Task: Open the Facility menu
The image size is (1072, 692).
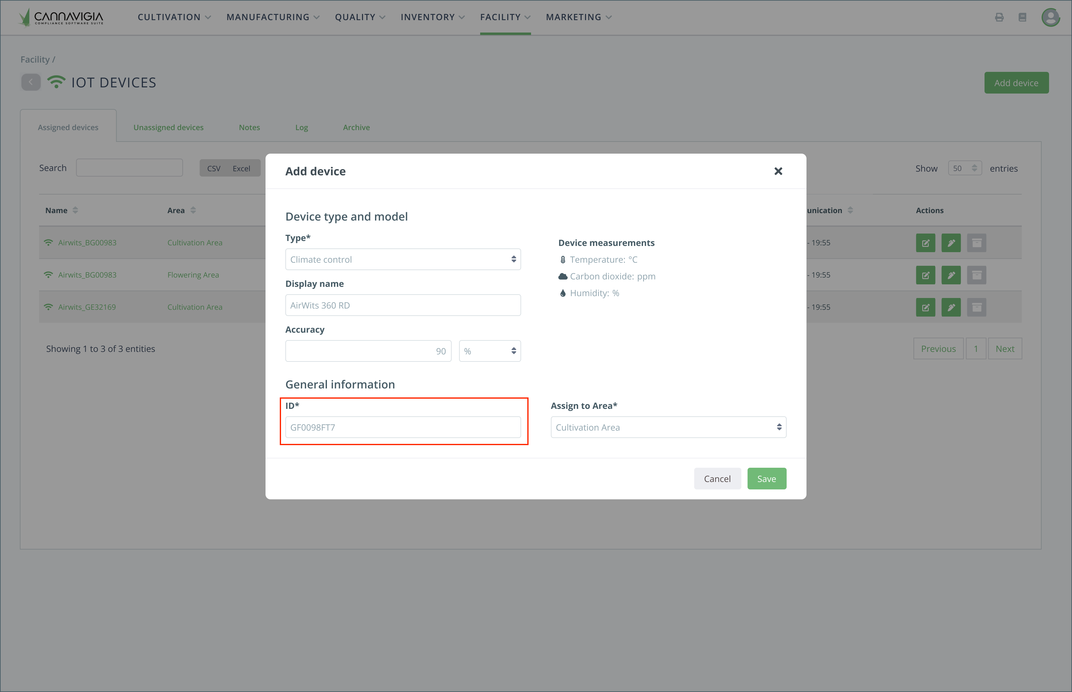Action: pyautogui.click(x=505, y=17)
